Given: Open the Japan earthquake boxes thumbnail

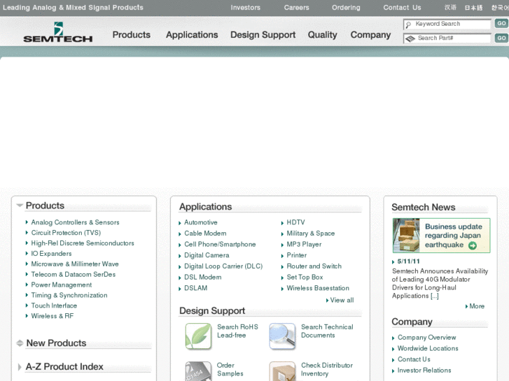Looking at the screenshot, I should point(406,236).
